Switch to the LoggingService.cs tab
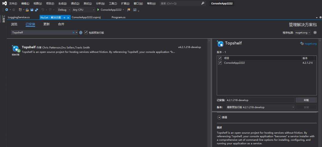 (19, 18)
